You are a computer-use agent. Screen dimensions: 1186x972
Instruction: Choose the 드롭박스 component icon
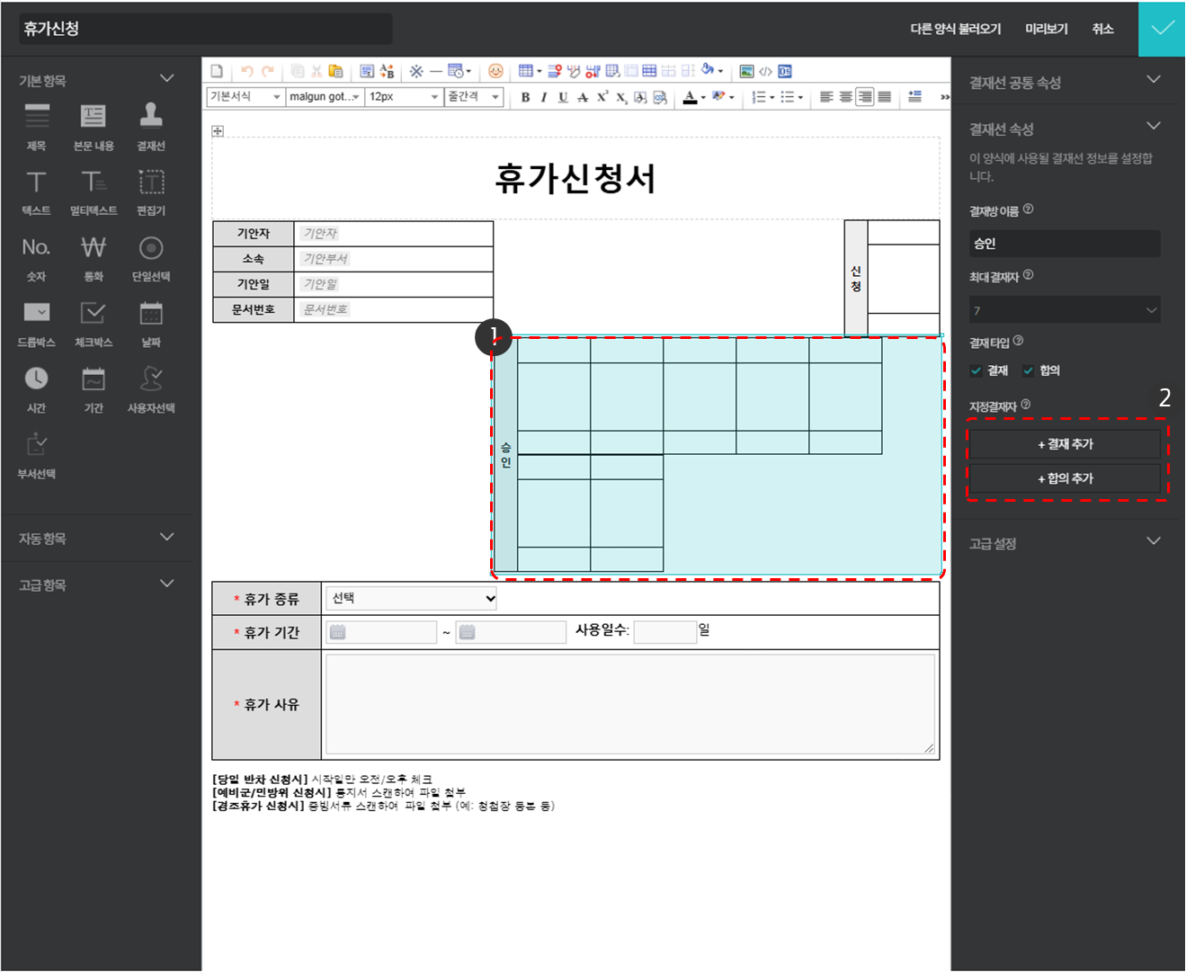click(36, 314)
